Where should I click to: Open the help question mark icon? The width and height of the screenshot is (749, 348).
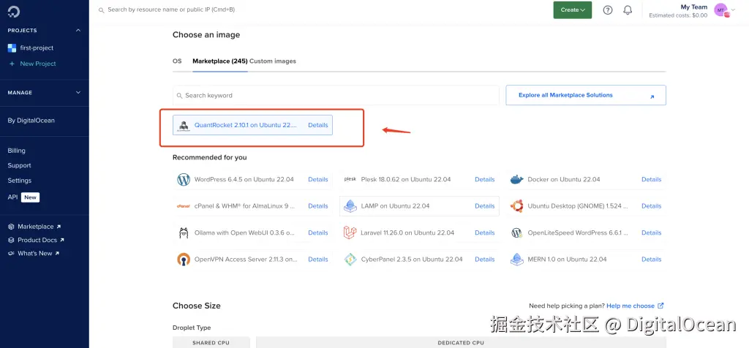coord(608,10)
